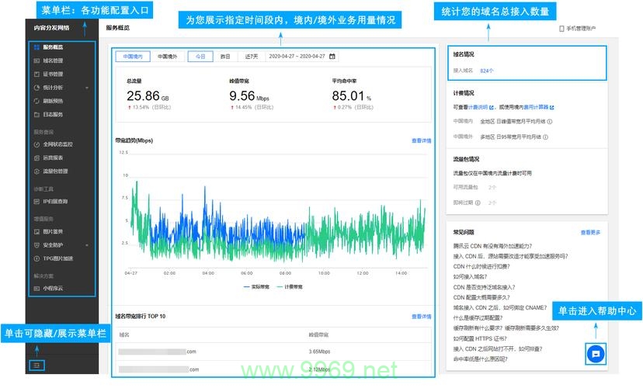
Task: Click external-link icon after 费用计算器
Action: [x=552, y=107]
